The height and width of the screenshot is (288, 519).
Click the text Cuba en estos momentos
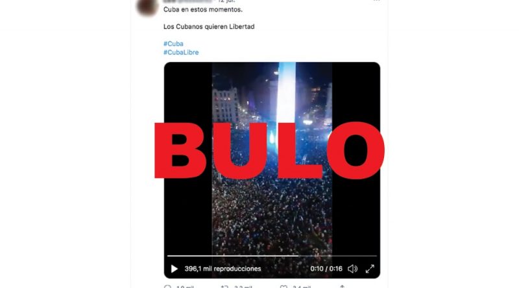click(203, 10)
